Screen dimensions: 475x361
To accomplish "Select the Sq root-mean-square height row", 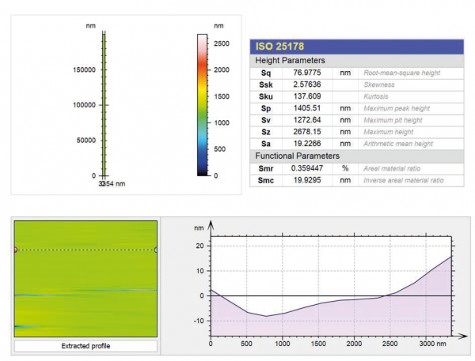I will 357,73.
